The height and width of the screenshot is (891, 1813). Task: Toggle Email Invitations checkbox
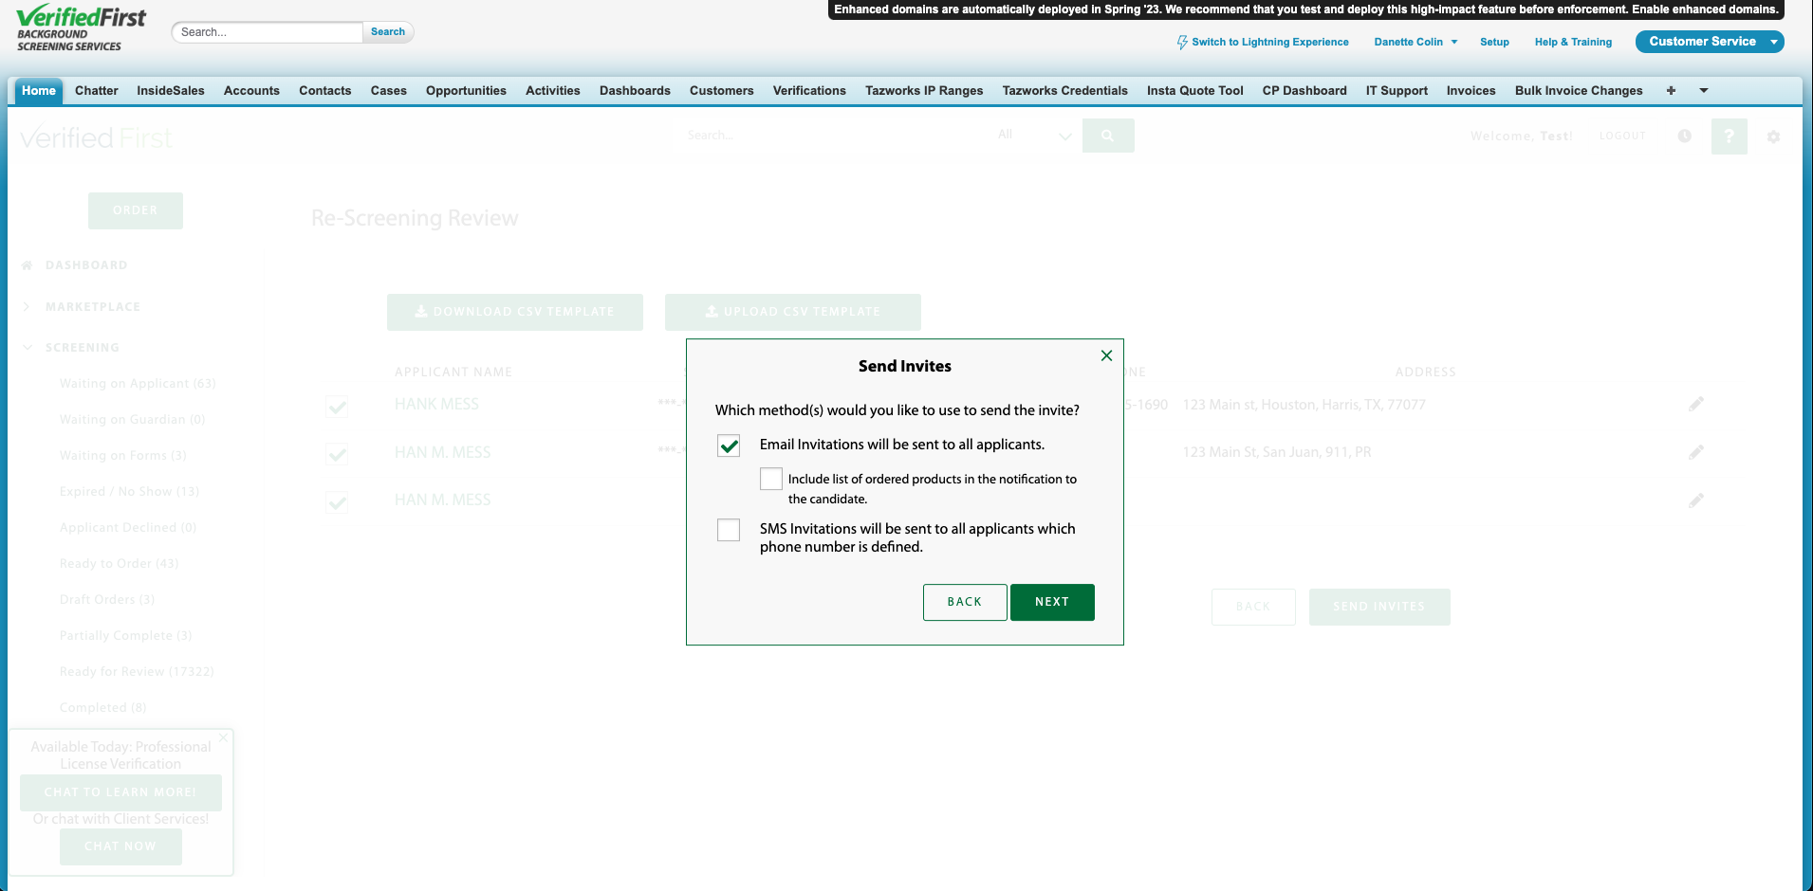click(x=729, y=445)
